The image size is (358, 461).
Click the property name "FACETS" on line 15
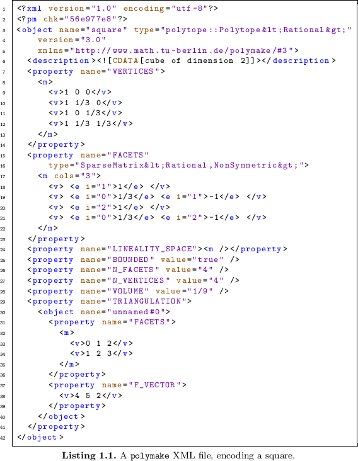128,155
